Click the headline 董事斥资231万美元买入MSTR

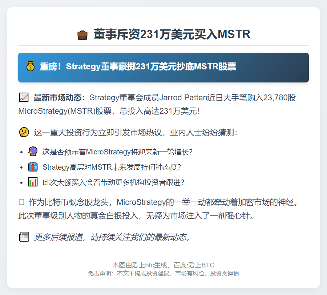click(171, 35)
